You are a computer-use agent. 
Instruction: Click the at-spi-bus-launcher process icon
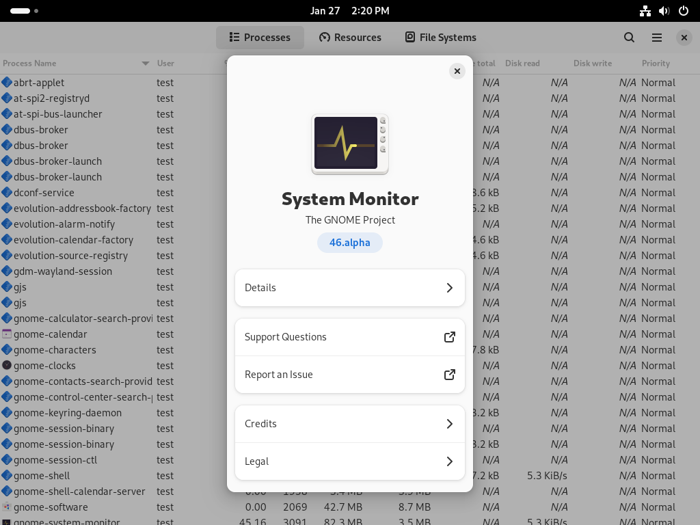pos(7,114)
